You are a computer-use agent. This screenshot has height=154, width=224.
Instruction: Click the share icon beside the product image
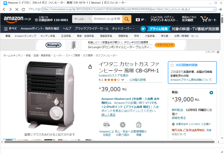coord(90,67)
